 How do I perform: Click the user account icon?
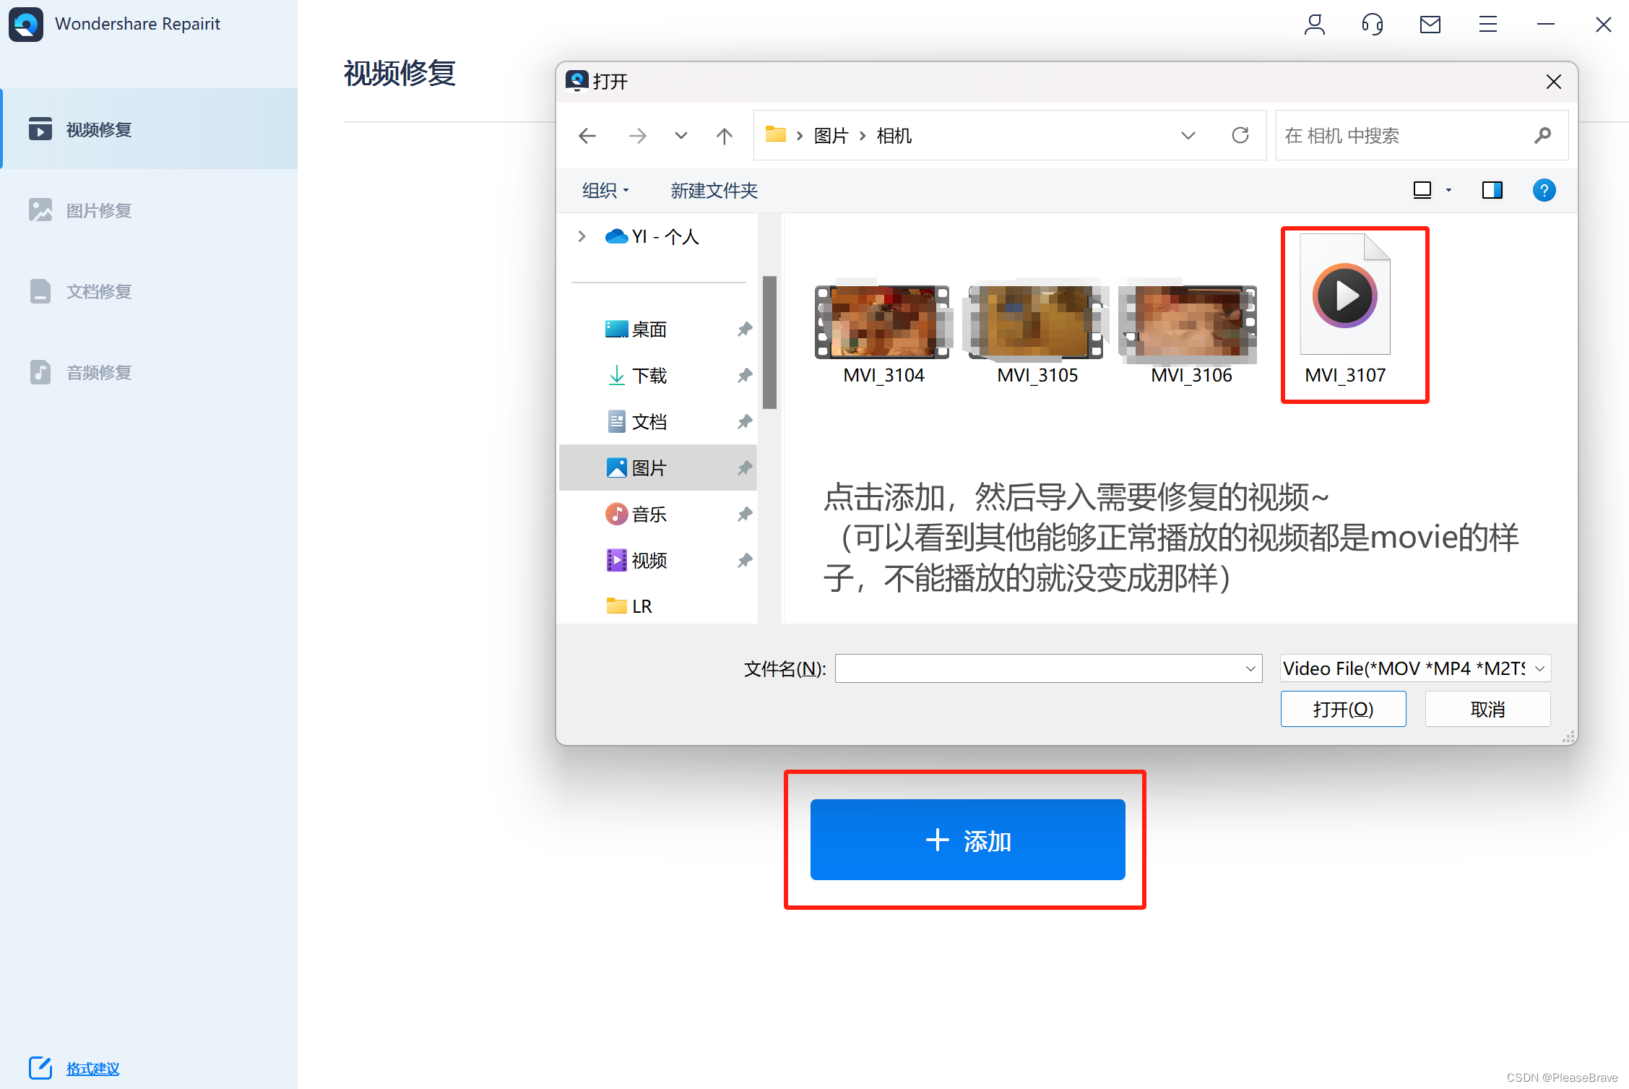tap(1314, 25)
